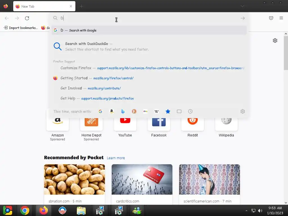This screenshot has width=288, height=216.
Task: Click the page vertical scrollbar thumb
Action: pos(286,53)
